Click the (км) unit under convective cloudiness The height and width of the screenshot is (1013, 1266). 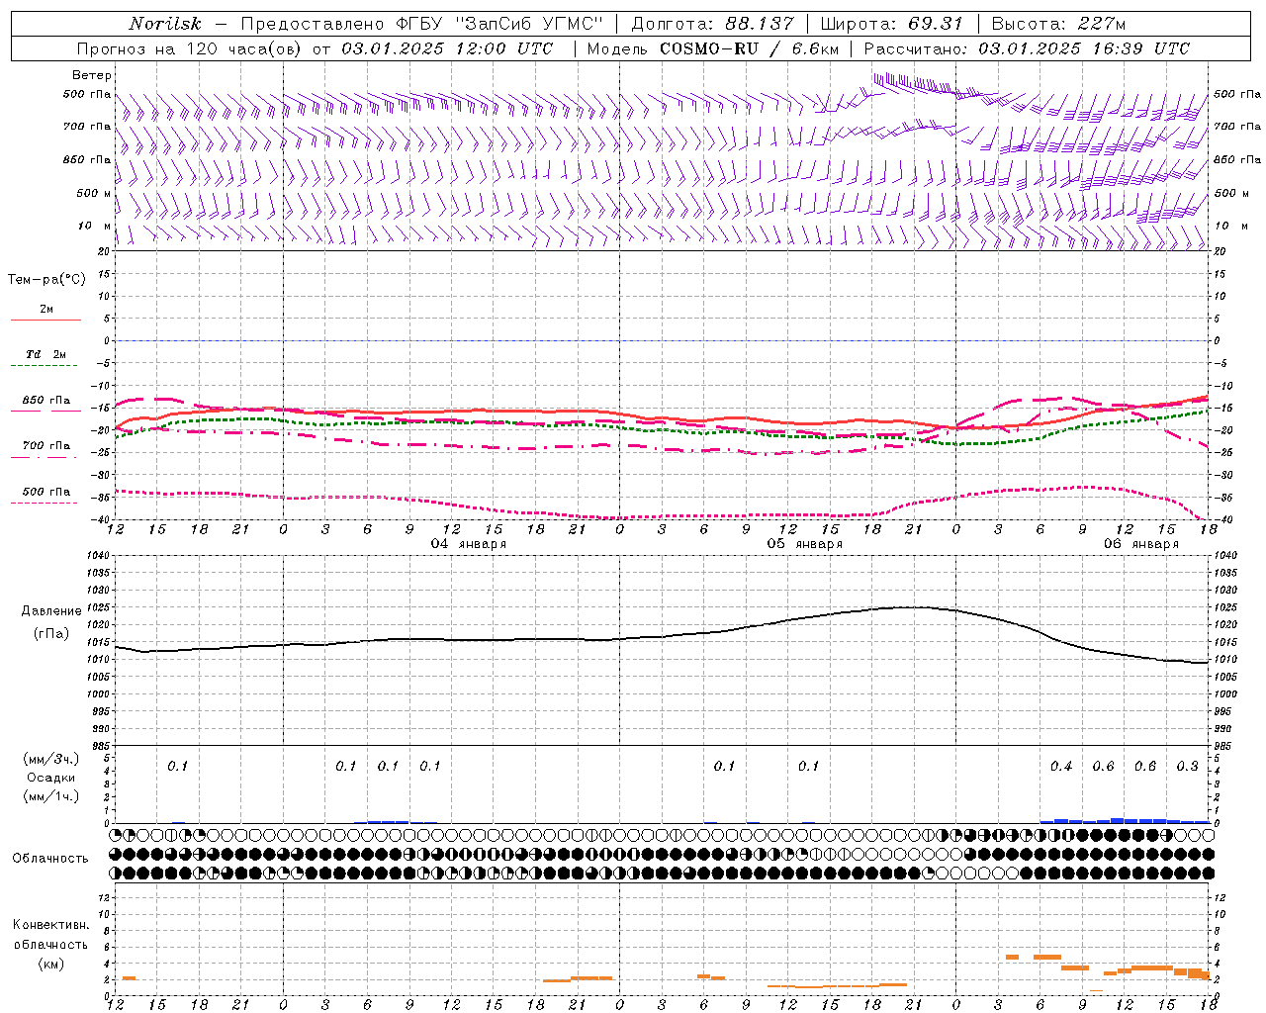(x=50, y=964)
